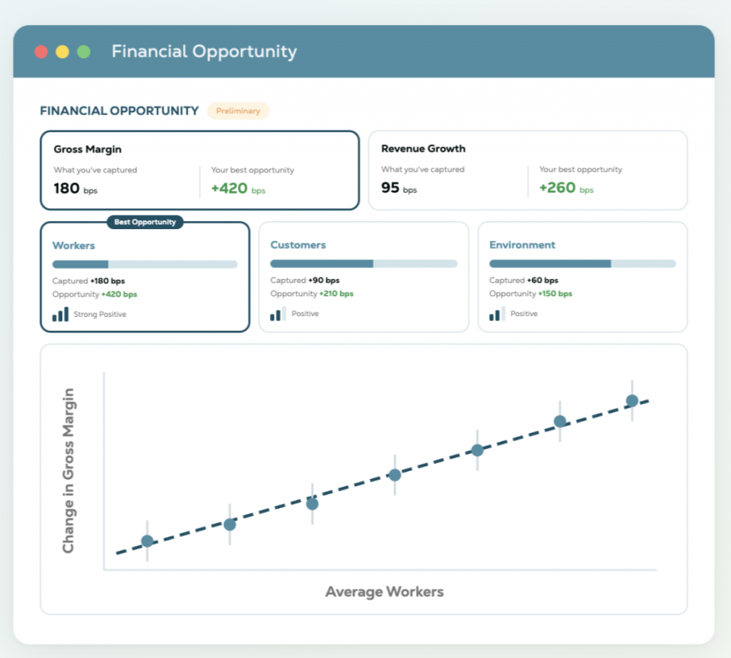
Task: Select the Revenue Growth card
Action: (x=528, y=170)
